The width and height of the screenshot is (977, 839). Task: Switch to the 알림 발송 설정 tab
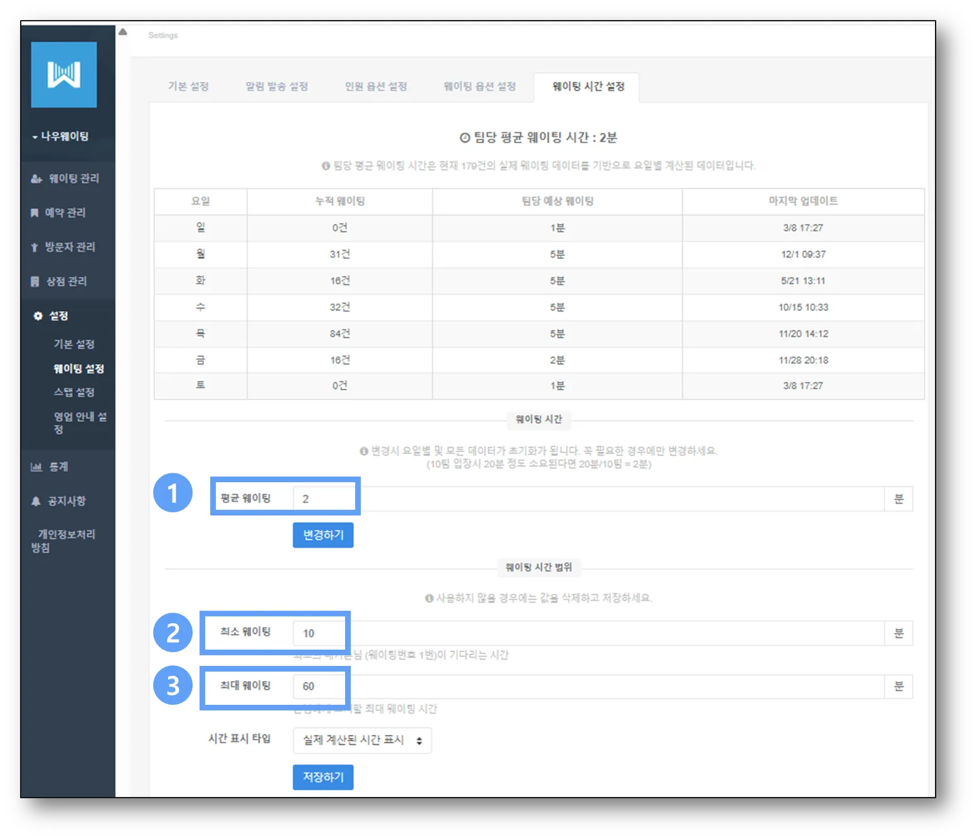pos(277,87)
